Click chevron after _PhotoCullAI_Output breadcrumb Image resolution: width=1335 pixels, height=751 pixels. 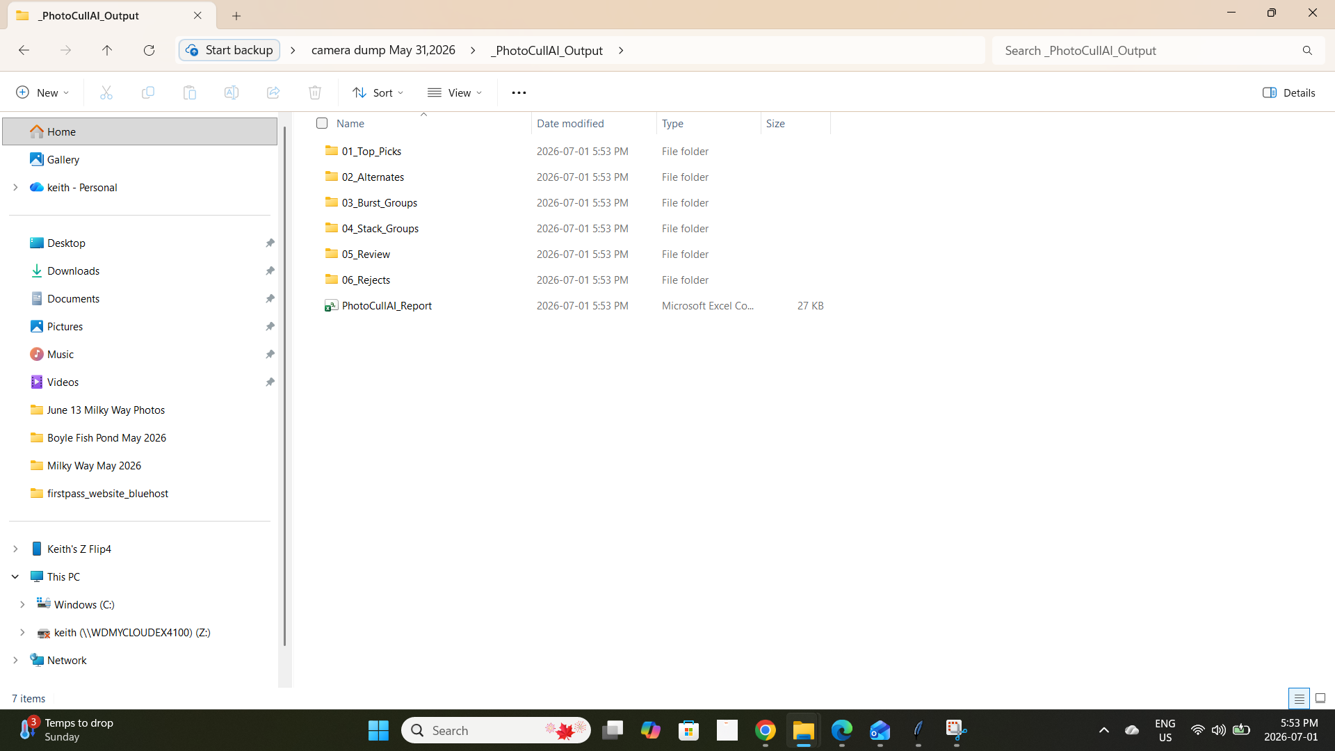tap(621, 50)
